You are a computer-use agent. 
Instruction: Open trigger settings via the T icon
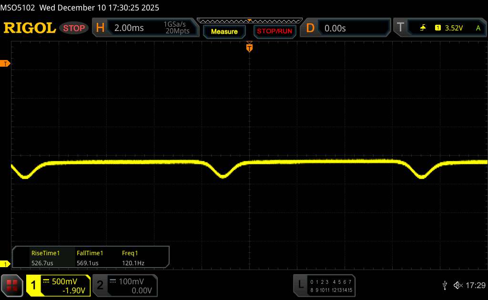pyautogui.click(x=400, y=28)
